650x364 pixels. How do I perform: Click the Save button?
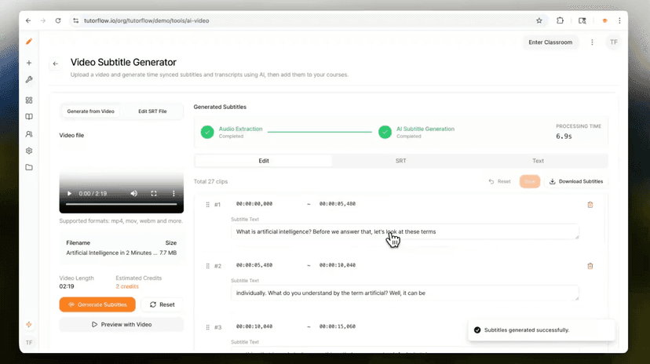pyautogui.click(x=530, y=181)
